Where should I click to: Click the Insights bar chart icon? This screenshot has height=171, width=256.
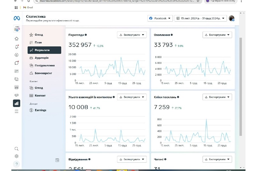[16, 103]
